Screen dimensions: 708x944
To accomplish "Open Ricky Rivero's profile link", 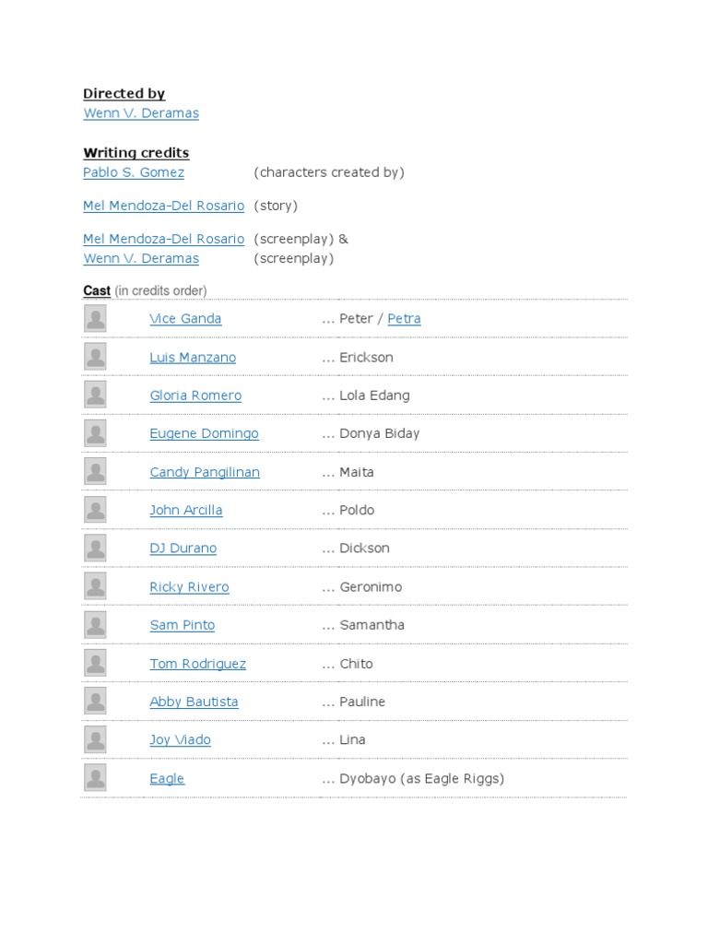I will click(189, 587).
